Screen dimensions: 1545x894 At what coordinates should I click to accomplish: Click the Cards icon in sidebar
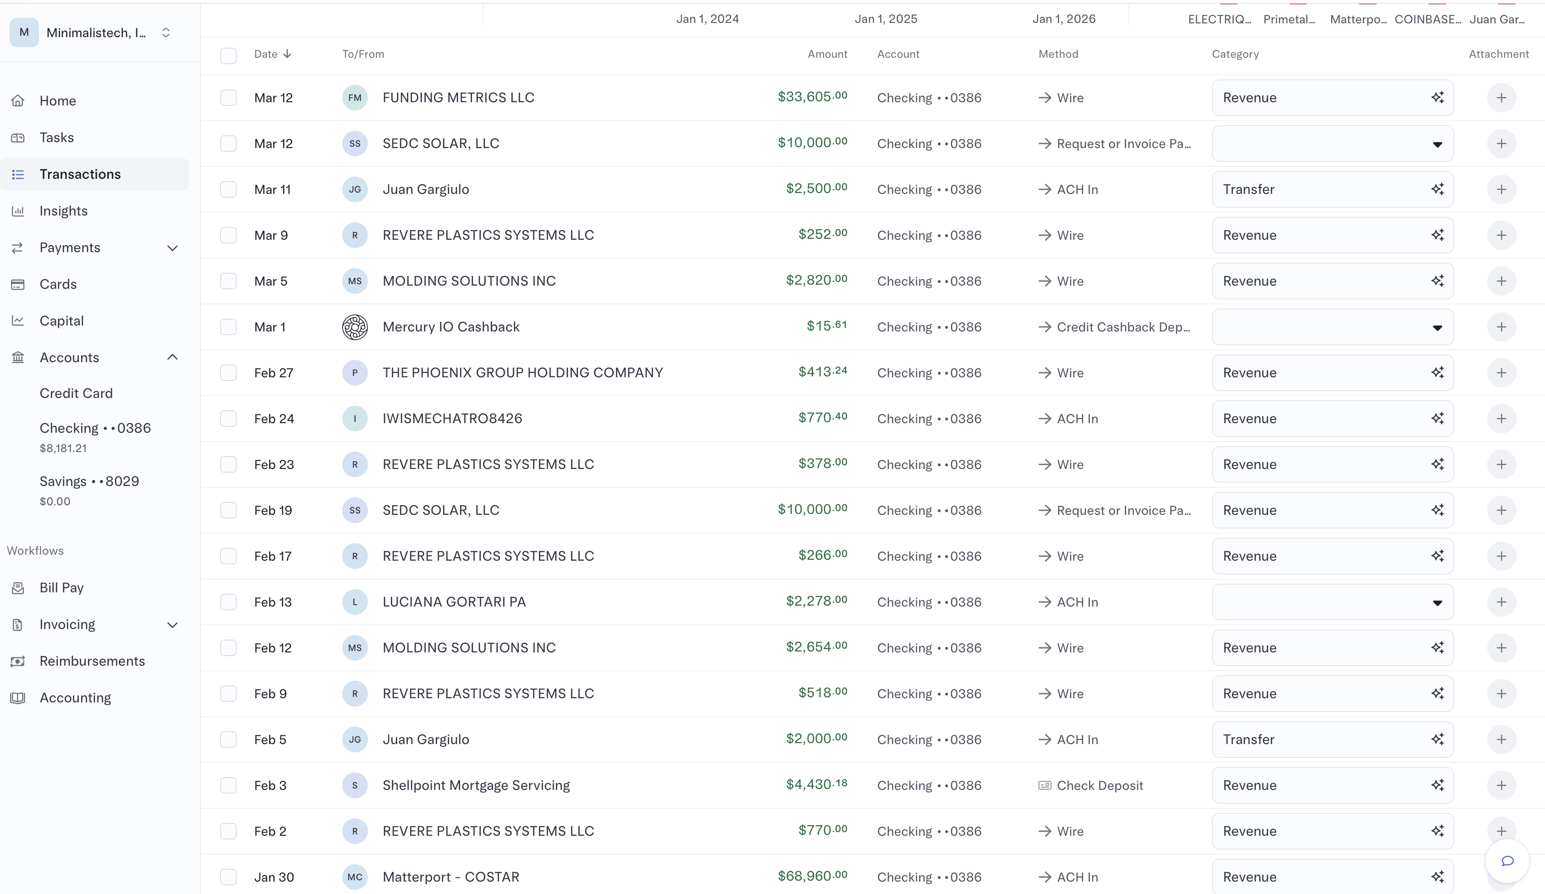pyautogui.click(x=18, y=284)
